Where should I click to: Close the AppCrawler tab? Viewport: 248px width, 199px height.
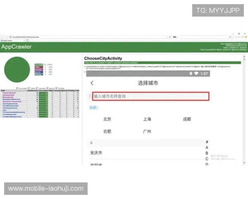tap(24, 41)
